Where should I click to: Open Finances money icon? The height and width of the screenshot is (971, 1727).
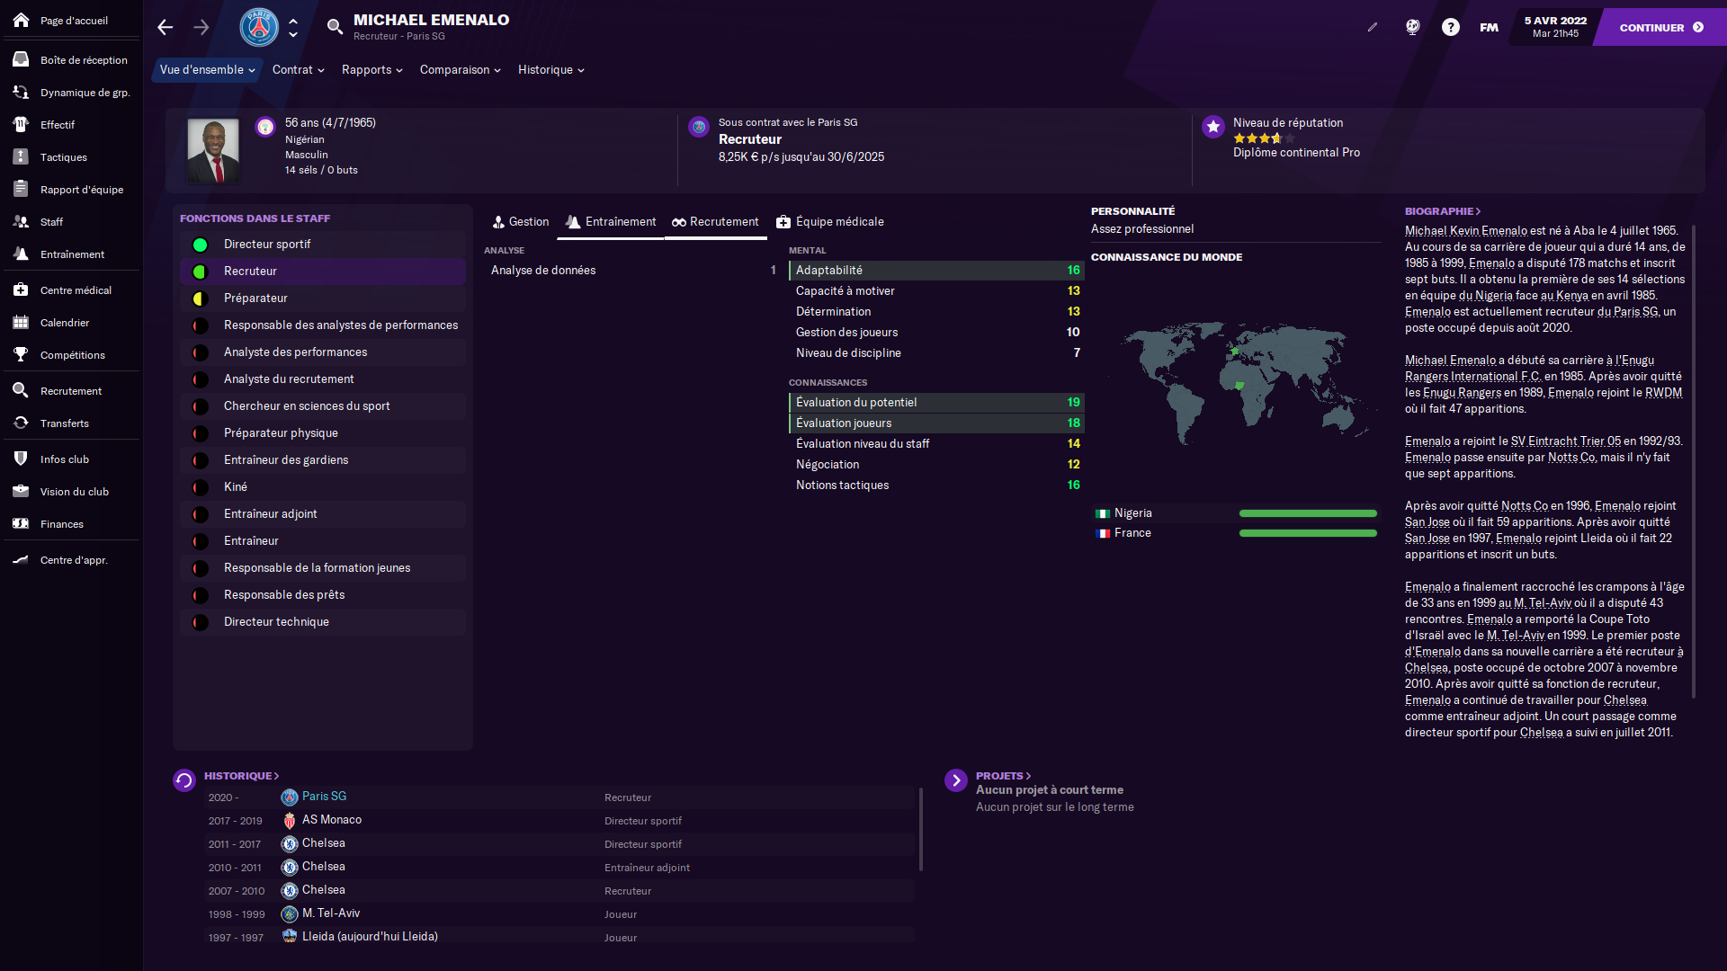[x=21, y=523]
